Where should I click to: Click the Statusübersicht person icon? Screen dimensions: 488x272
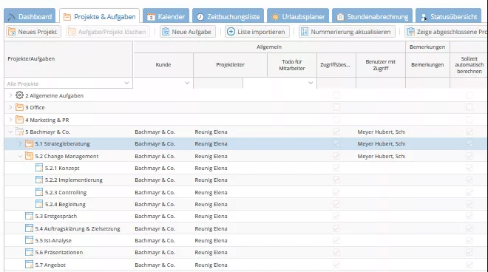(x=424, y=18)
